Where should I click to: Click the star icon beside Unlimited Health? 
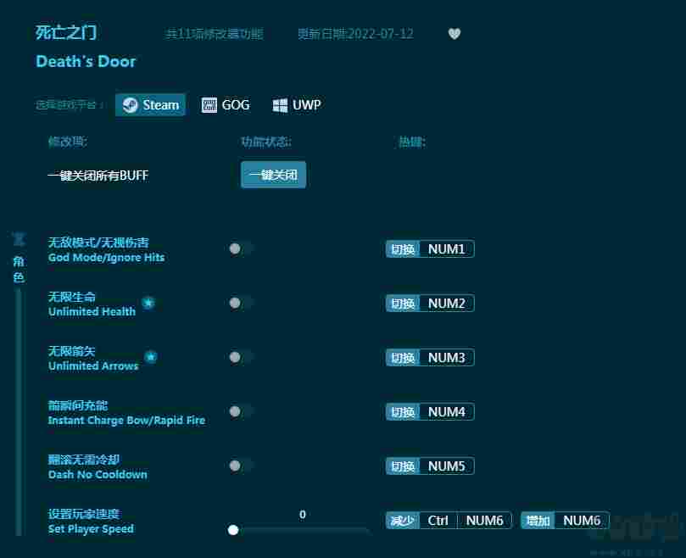[x=148, y=303]
